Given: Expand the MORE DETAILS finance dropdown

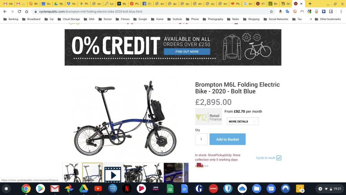Looking at the screenshot, I should coord(243,122).
